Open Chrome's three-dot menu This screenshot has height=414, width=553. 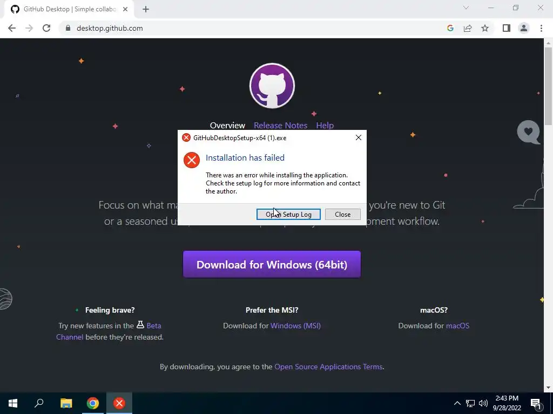(x=541, y=28)
